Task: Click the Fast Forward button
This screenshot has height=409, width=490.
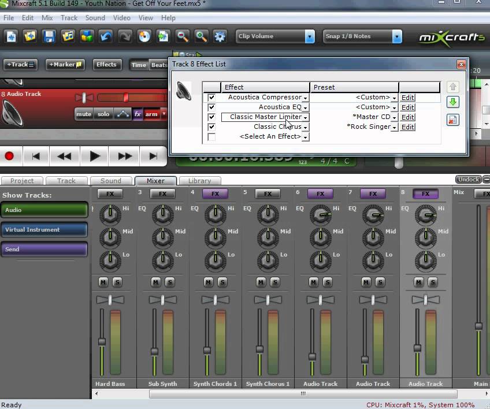Action: 125,156
